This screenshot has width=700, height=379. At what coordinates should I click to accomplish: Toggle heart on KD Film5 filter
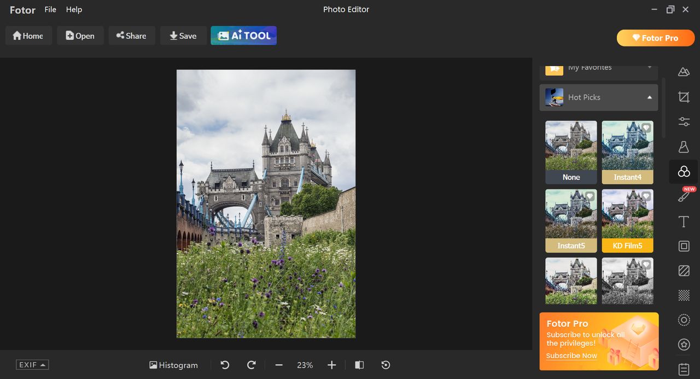[x=646, y=196]
